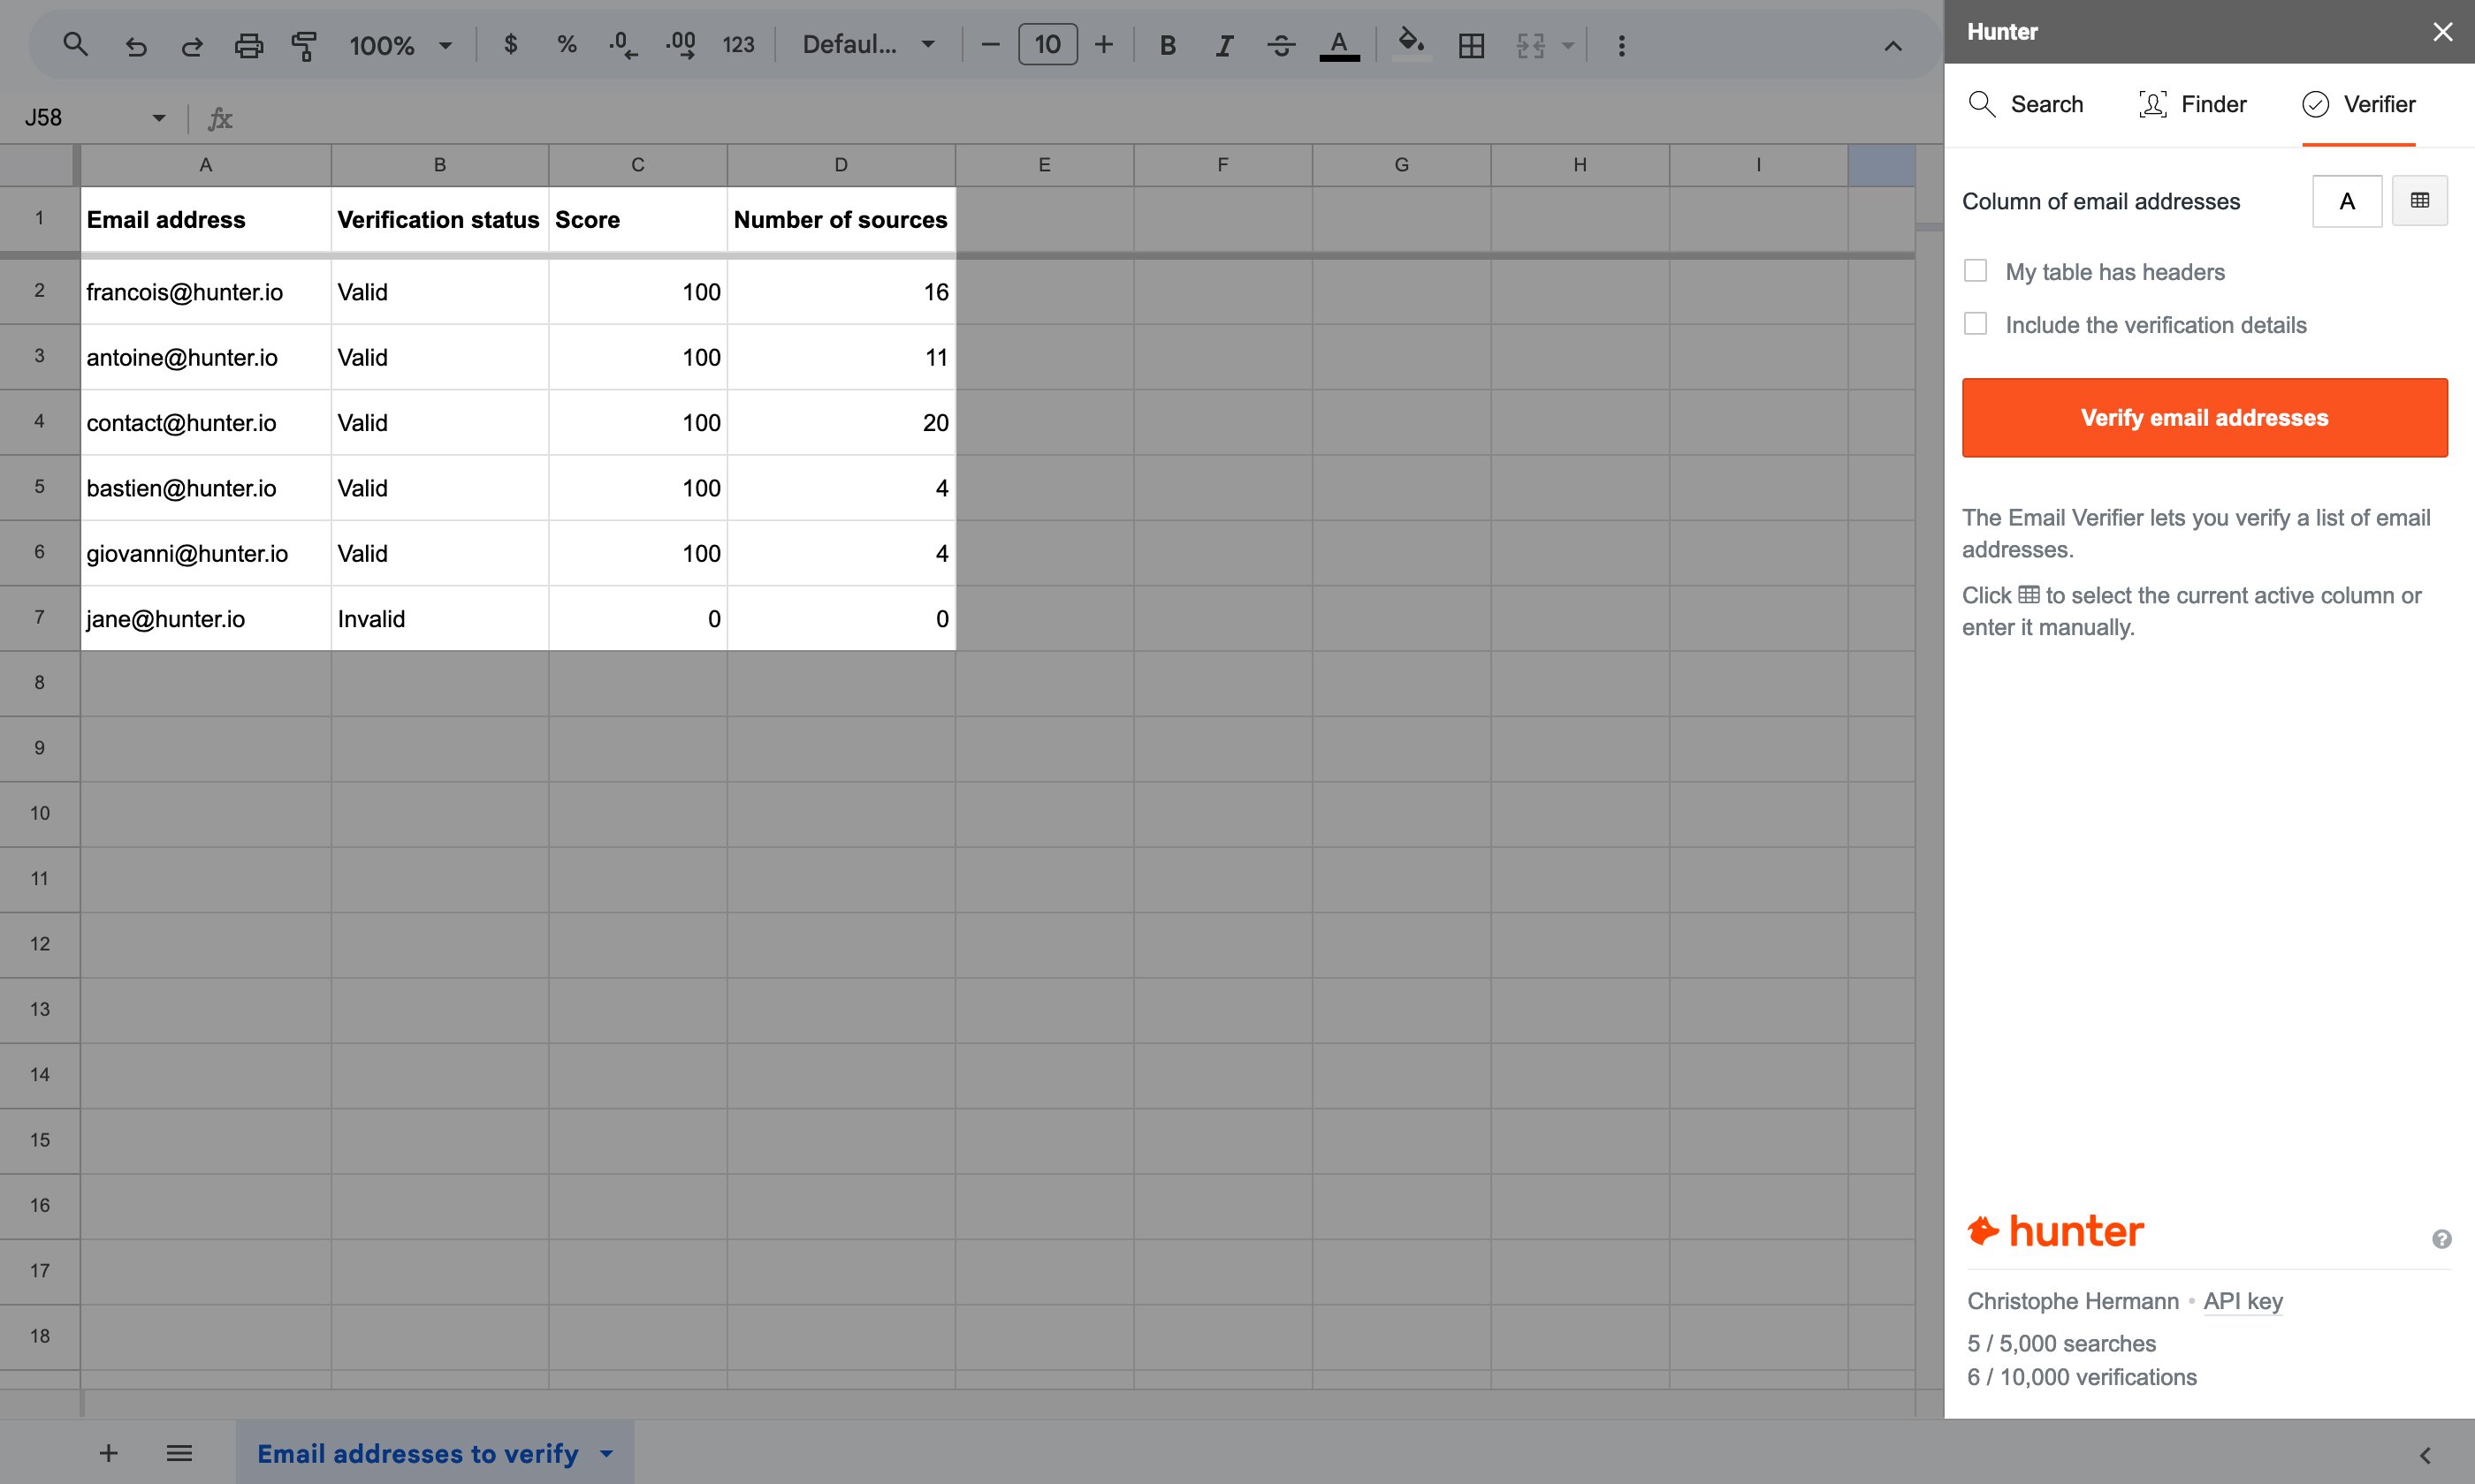Image resolution: width=2475 pixels, height=1484 pixels.
Task: Switch to Hunter Finder tab
Action: click(2193, 104)
